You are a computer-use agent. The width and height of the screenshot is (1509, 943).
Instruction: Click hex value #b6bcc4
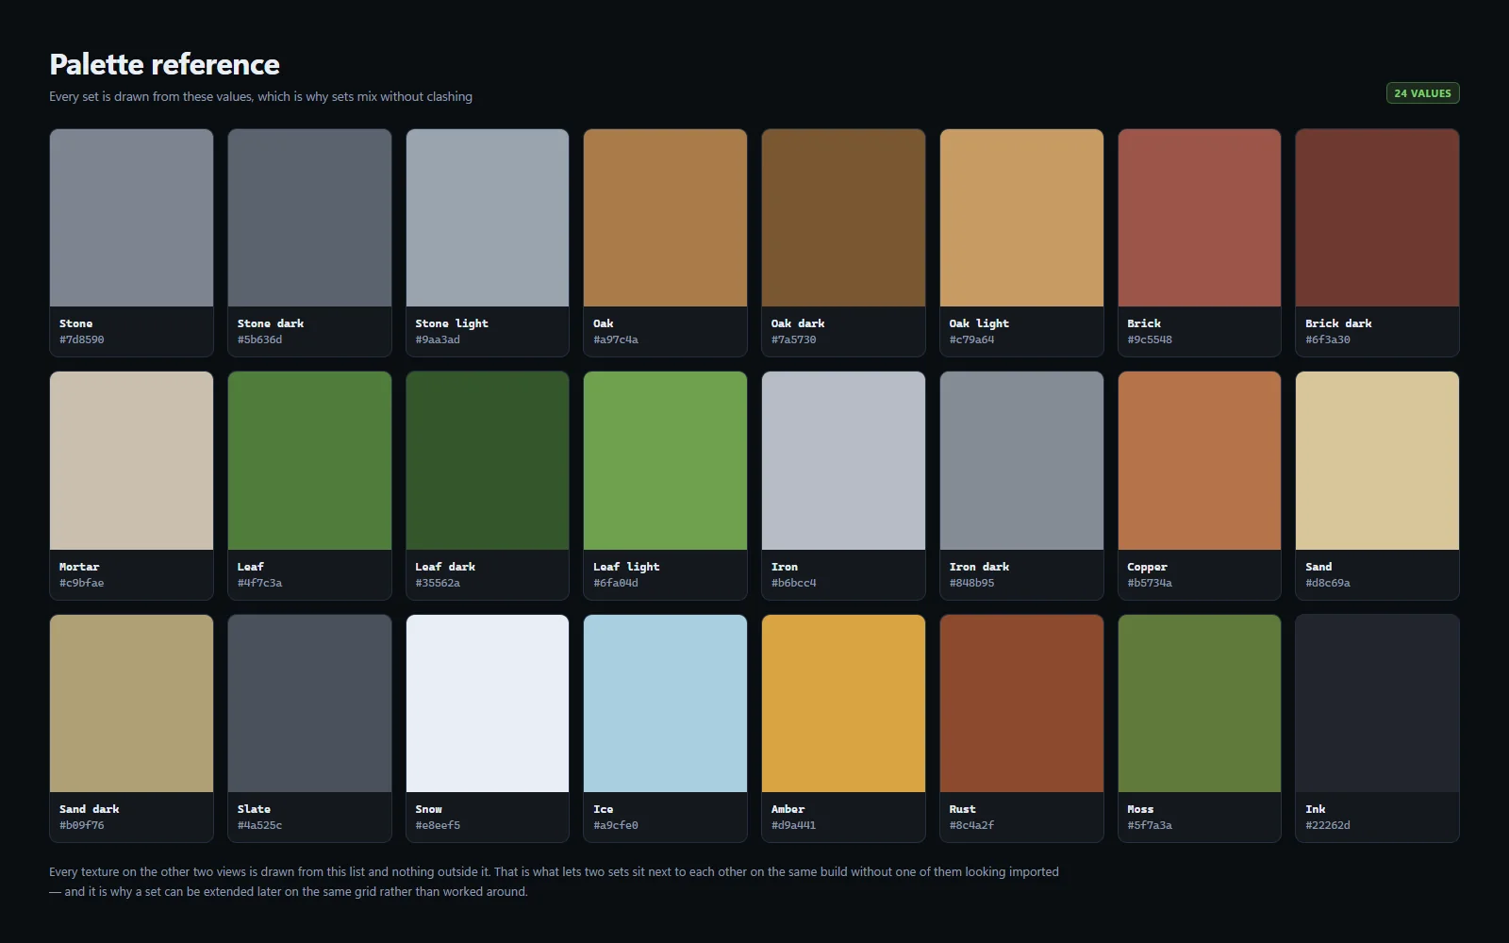(x=794, y=583)
